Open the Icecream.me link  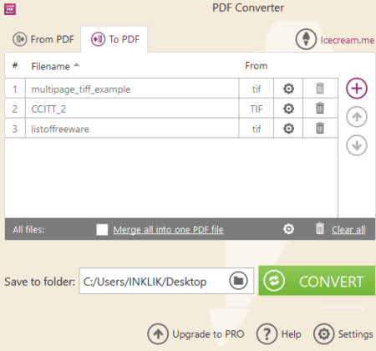348,40
